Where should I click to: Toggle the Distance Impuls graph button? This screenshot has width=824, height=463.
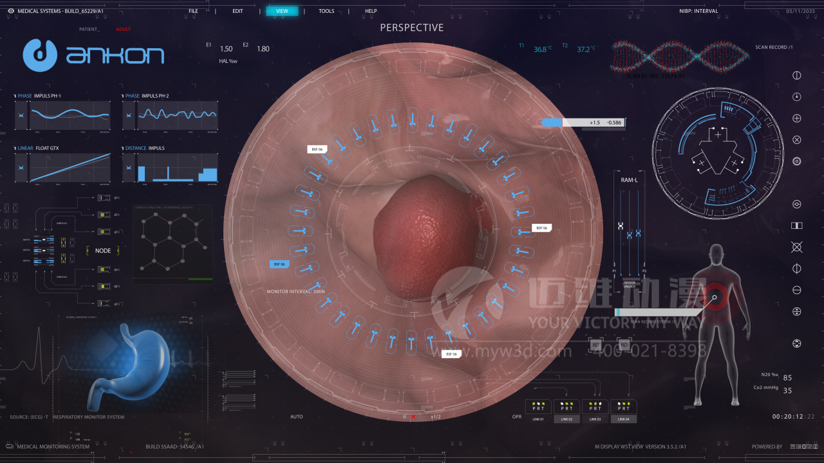click(x=129, y=168)
